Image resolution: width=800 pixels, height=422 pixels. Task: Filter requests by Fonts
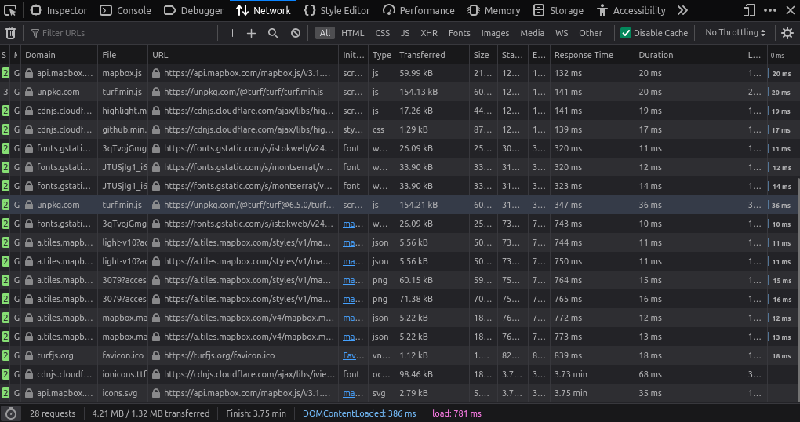click(x=459, y=33)
